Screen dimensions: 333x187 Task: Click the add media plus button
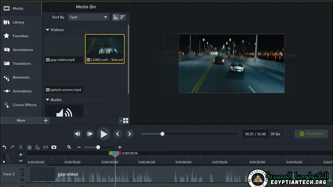coord(46,120)
